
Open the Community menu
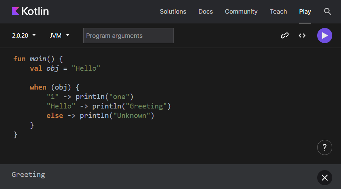tap(241, 11)
